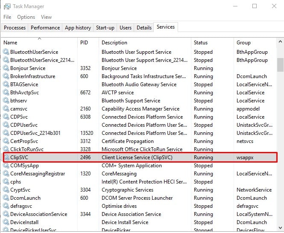This screenshot has width=284, height=233.
Task: Click gear icon beside CoreMessagingRegistrar
Action: click(6, 174)
